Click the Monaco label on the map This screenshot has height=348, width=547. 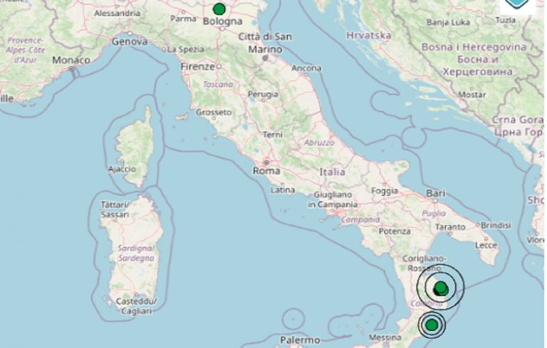click(71, 60)
